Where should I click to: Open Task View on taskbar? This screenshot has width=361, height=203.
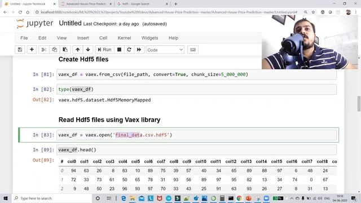click(x=109, y=198)
